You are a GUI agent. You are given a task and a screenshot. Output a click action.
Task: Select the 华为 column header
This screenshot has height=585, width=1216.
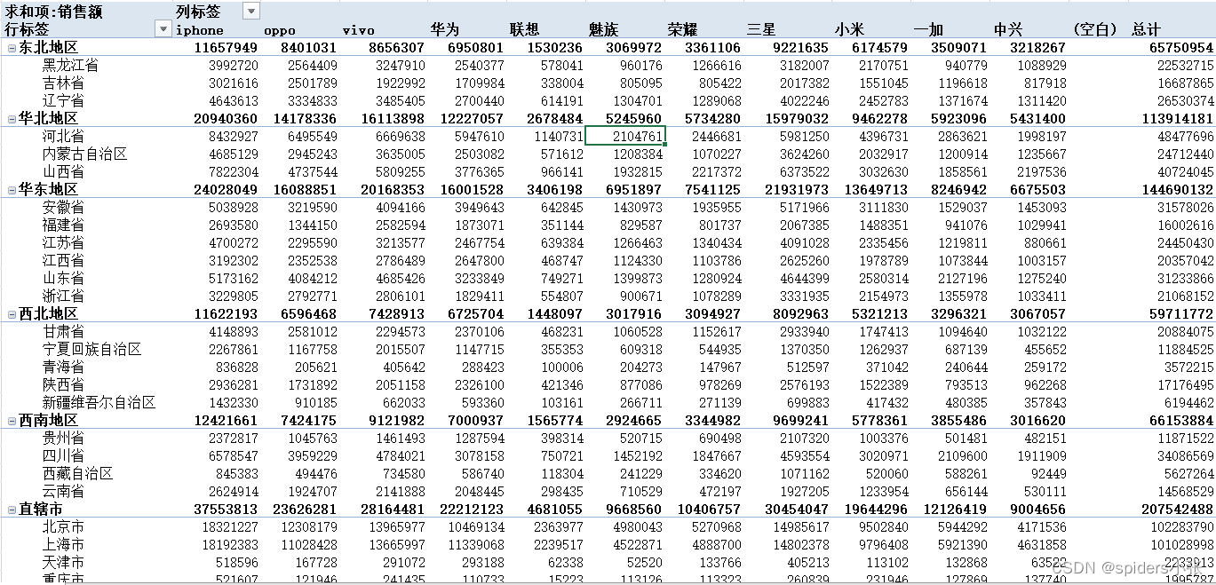[x=443, y=29]
